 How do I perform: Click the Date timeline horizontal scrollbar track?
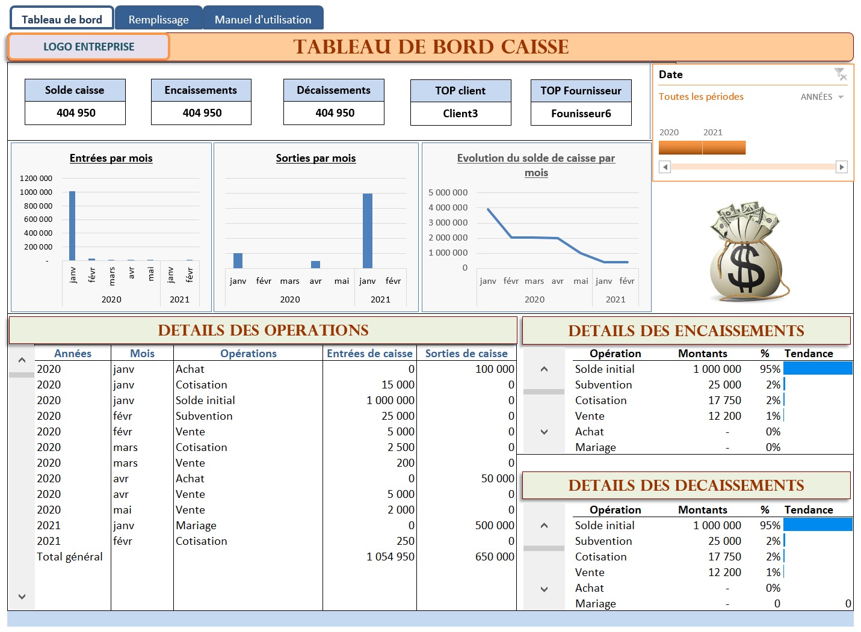point(753,167)
